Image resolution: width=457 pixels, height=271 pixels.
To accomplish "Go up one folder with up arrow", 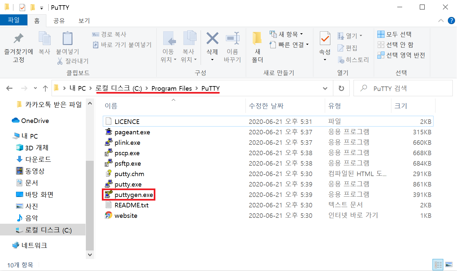I will coord(45,88).
